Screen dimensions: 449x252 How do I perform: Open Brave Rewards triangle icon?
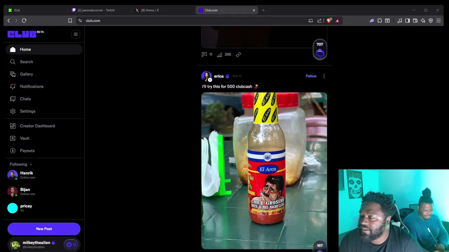click(337, 21)
